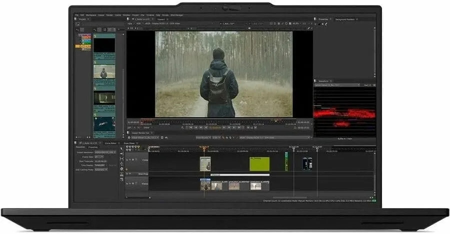
Task: Click the pause icon in viewer top bar
Action: coord(290,23)
